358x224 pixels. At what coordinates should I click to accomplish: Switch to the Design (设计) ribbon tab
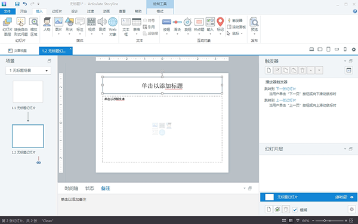coord(75,11)
